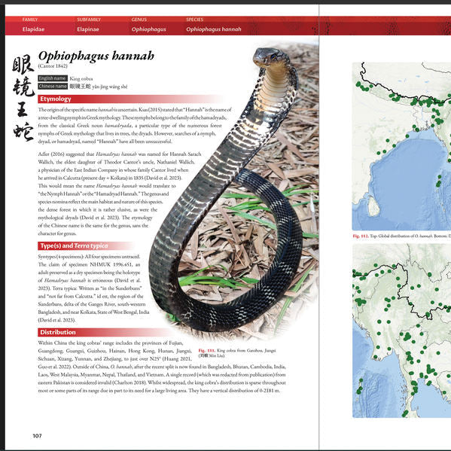Click the 'Elapinae' subfamily name in header
Viewport: 451px width, 451px height.
(x=88, y=29)
